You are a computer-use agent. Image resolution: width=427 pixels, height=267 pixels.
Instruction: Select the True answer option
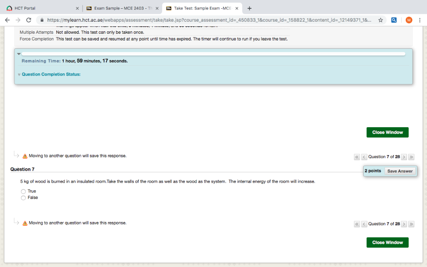click(x=23, y=191)
